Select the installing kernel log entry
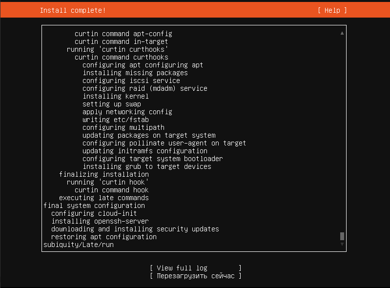390x288 pixels. point(115,96)
